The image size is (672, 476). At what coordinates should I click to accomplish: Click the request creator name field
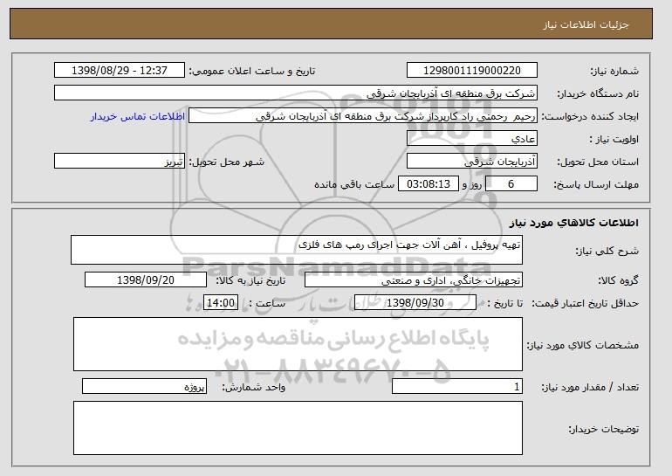(363, 116)
